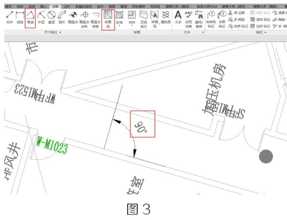Switch to the 视图 ribbon tab
The height and width of the screenshot is (220, 287).
point(112,6)
